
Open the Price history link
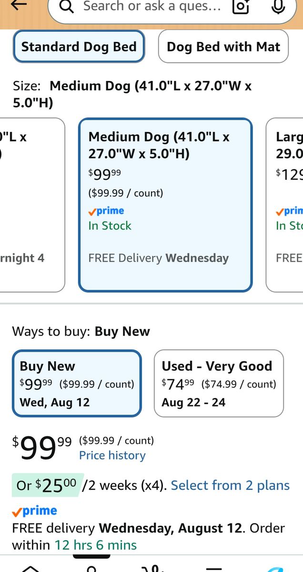[x=112, y=455]
